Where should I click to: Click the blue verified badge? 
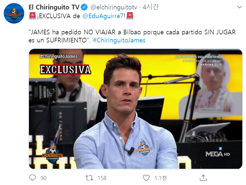click(x=84, y=7)
